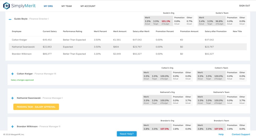
Task: Click the €1.591 merit amount cell
Action: (x=117, y=40)
